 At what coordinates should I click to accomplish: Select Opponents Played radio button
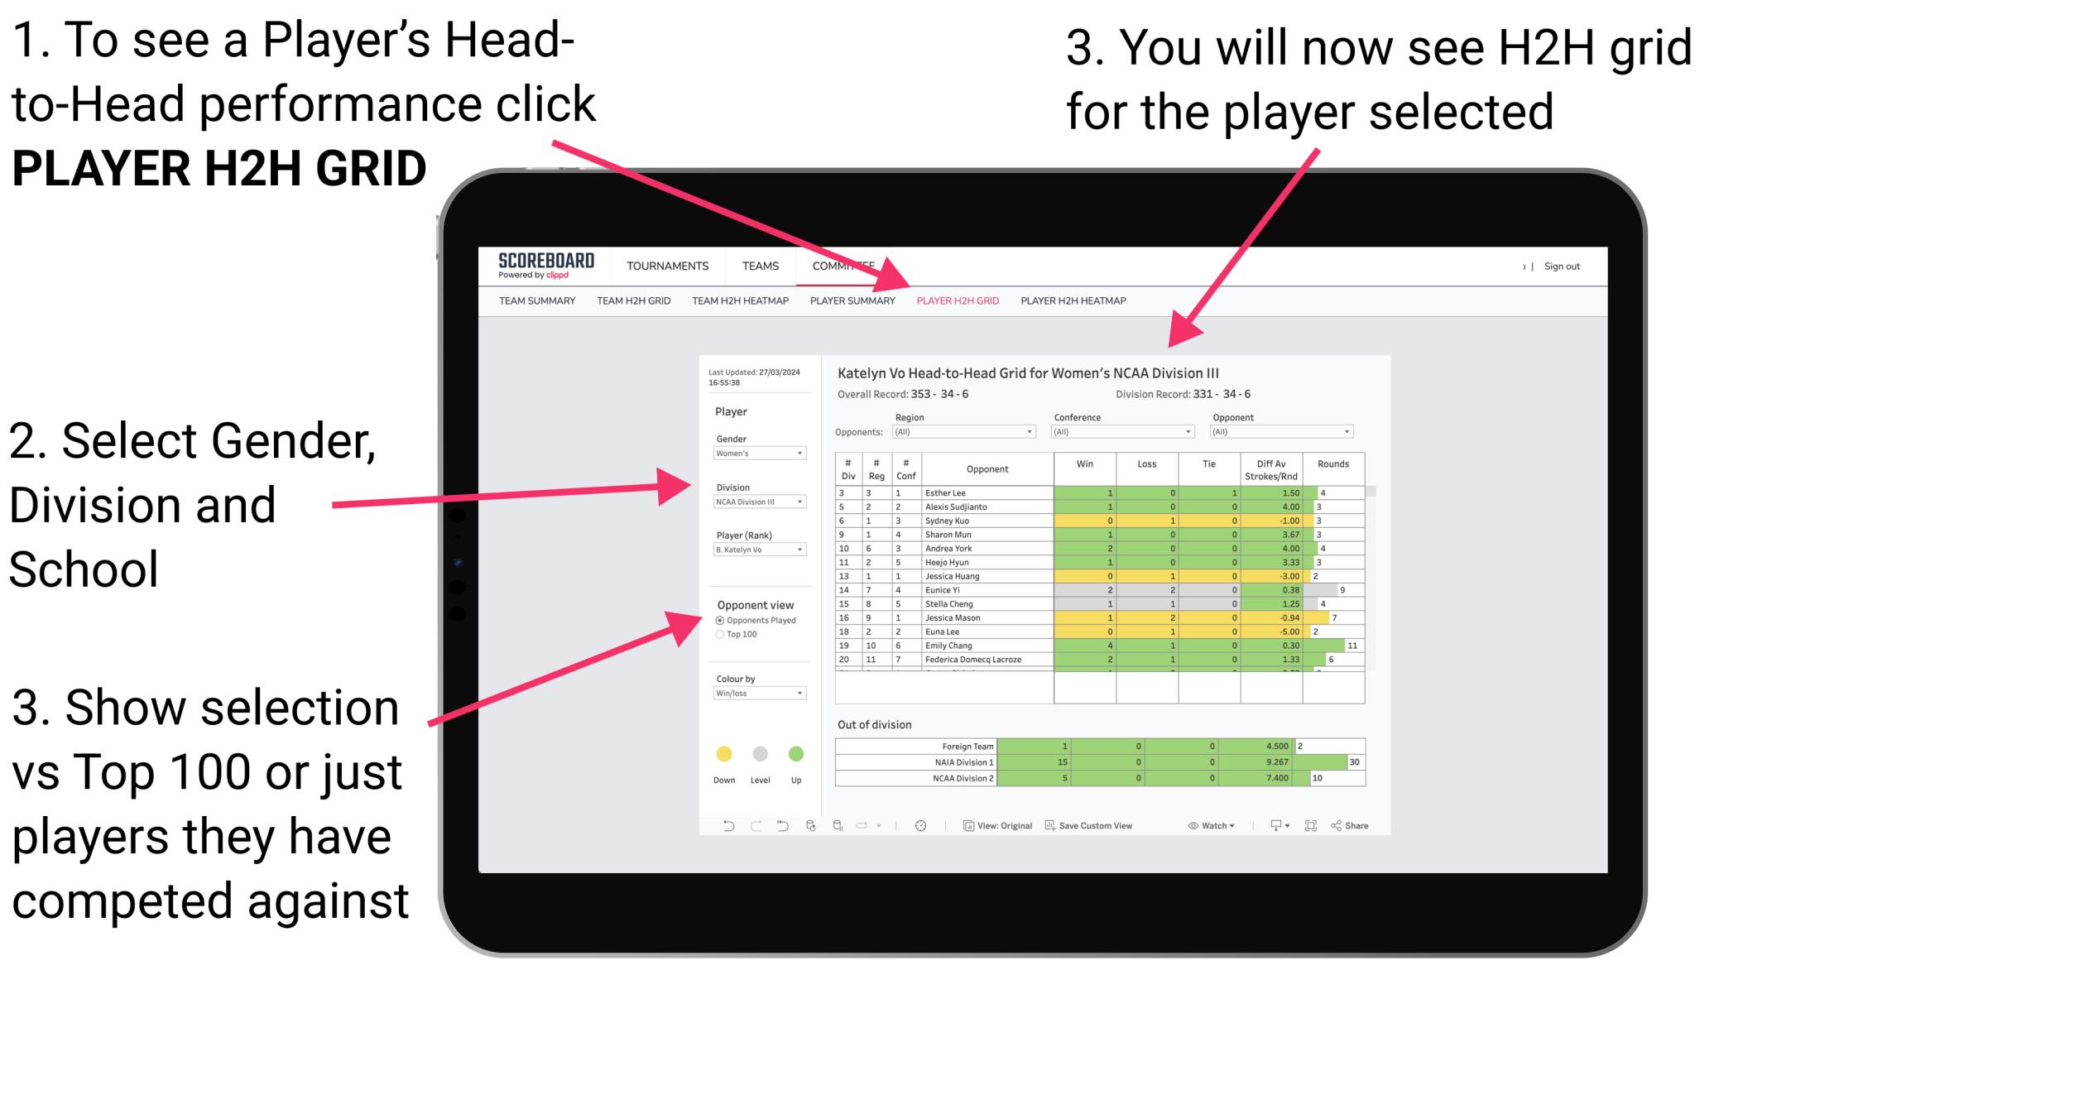point(721,619)
